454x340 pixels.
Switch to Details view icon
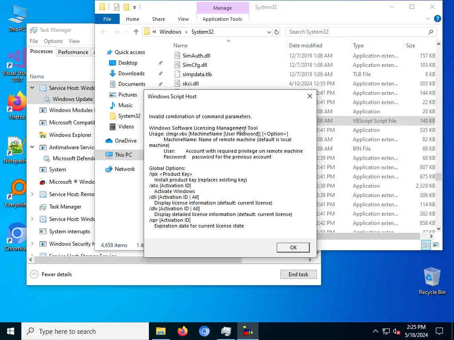click(x=426, y=245)
